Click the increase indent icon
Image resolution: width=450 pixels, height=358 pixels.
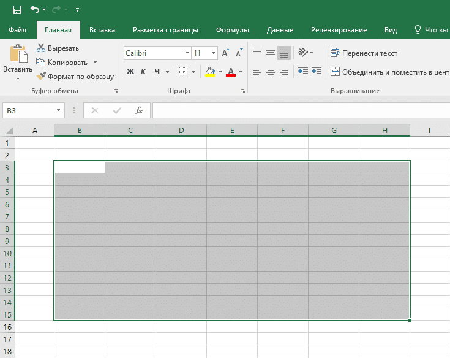point(316,72)
